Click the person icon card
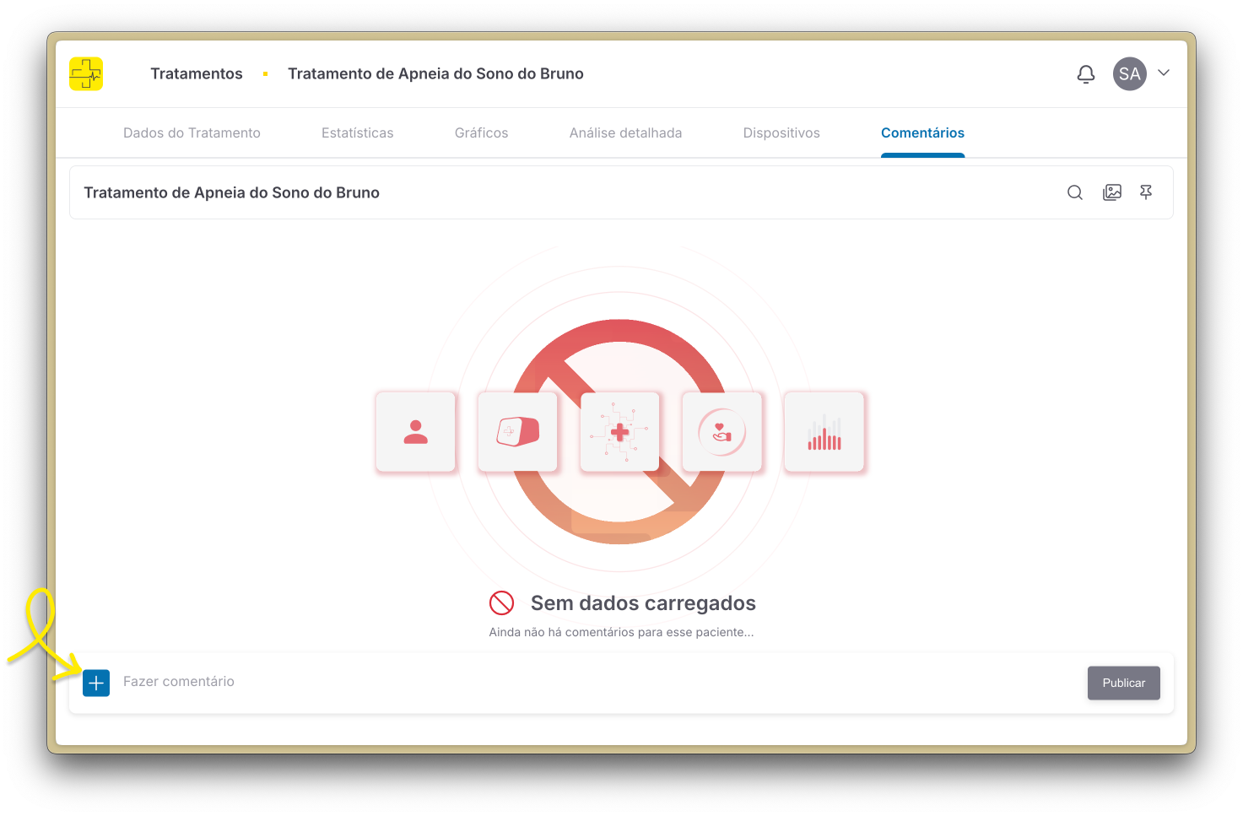1243x816 pixels. click(x=416, y=432)
